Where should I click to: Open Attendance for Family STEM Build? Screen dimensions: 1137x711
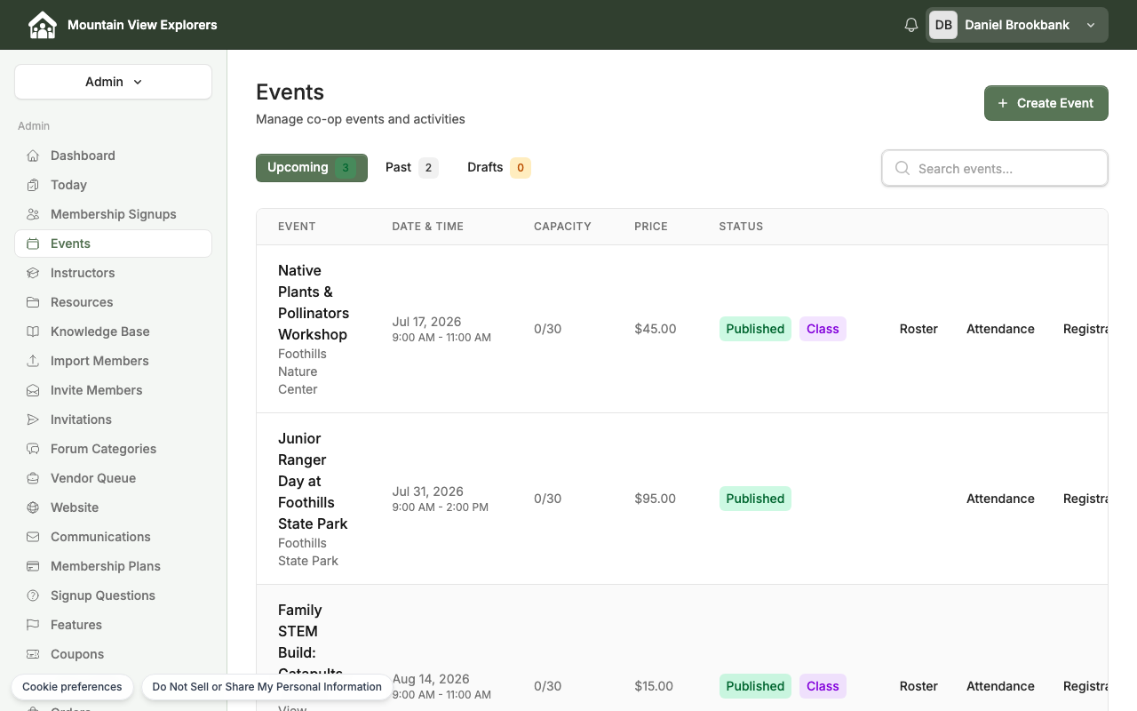coord(1000,686)
